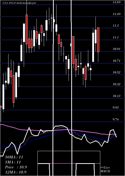Click the '12MA : 10.9' legend text
Viewport: 125px width, 176px height.
click(x=15, y=172)
